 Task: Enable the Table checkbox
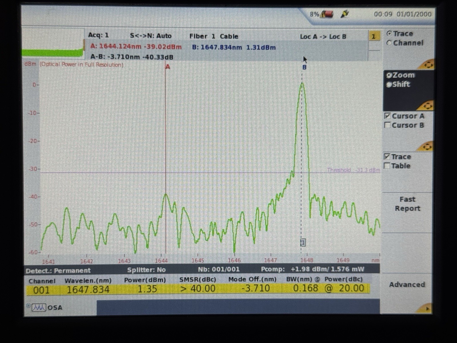[x=388, y=166]
